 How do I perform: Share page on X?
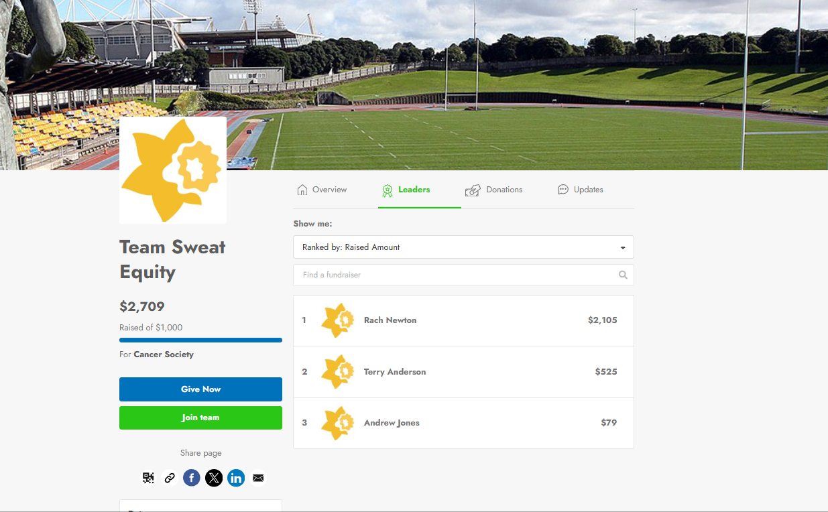point(214,478)
